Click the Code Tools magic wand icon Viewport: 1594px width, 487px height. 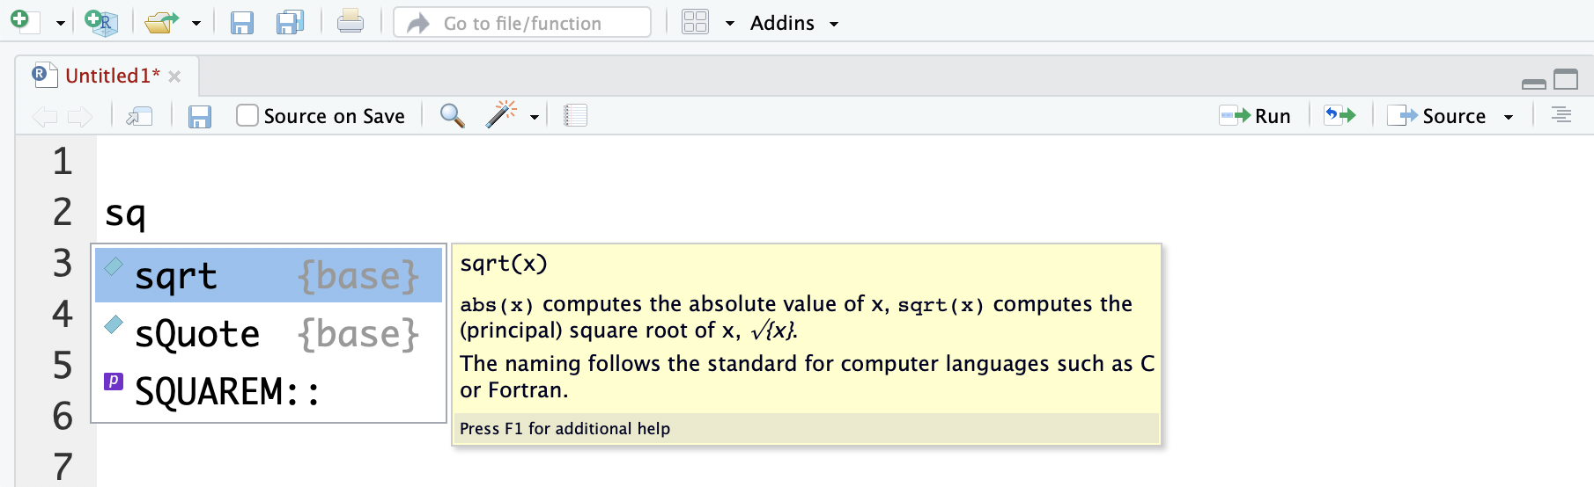pyautogui.click(x=502, y=115)
